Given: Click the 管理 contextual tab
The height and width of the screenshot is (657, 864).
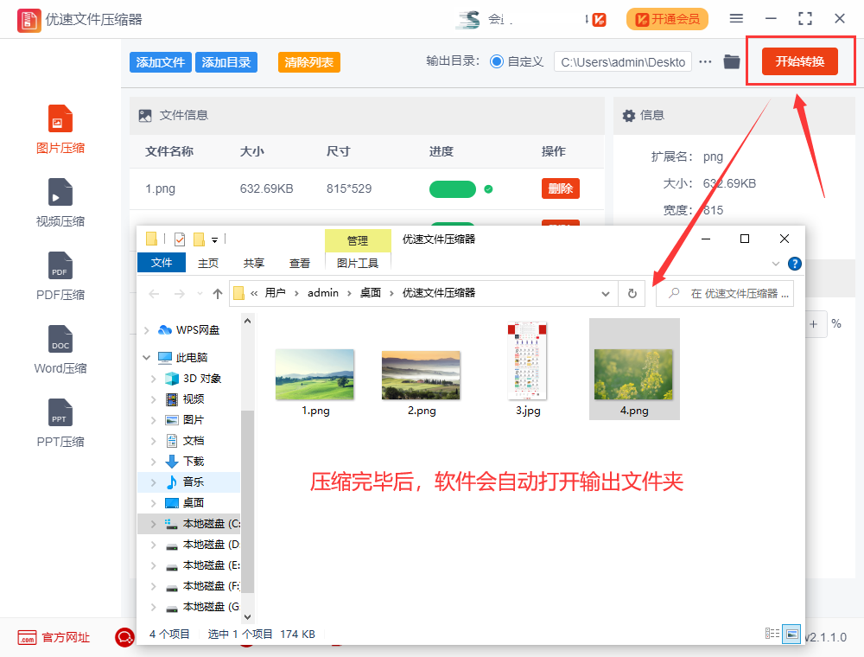Looking at the screenshot, I should (x=358, y=240).
